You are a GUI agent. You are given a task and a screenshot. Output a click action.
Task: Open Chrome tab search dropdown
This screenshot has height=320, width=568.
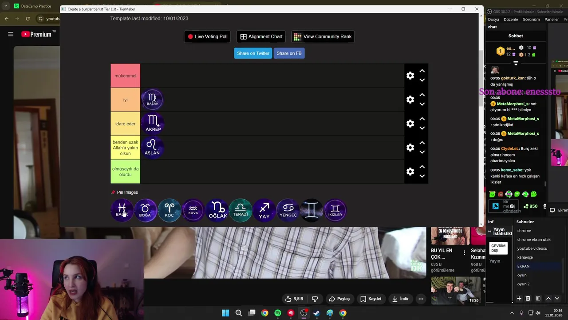pyautogui.click(x=5, y=6)
